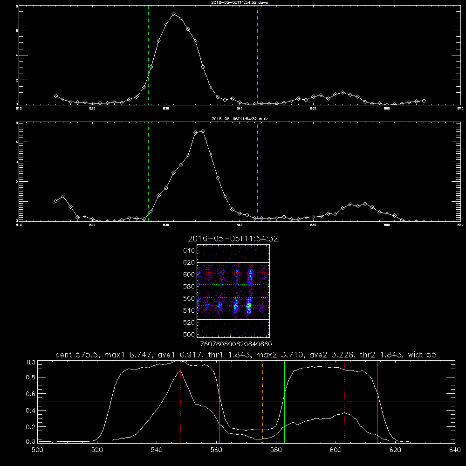Click bottom plot x-axis label 620
466x466 pixels.
[x=396, y=450]
